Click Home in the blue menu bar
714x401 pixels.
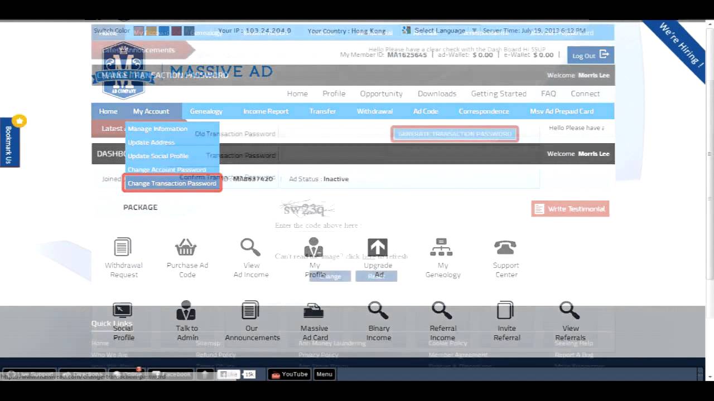click(108, 111)
